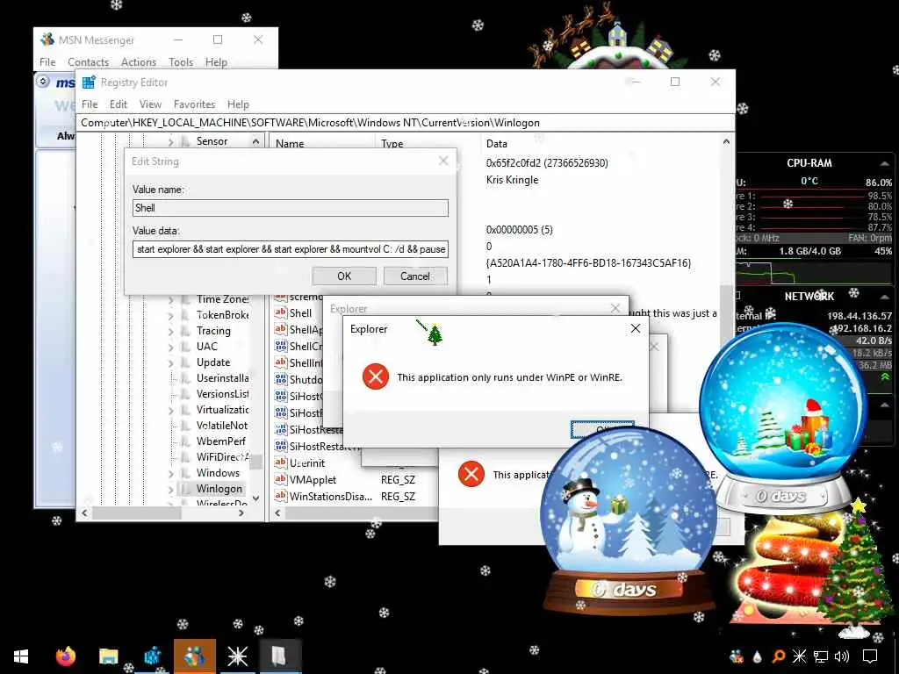Collapse the CPU-RAM gadget section
Viewport: 899px width, 674px height.
tap(885, 163)
